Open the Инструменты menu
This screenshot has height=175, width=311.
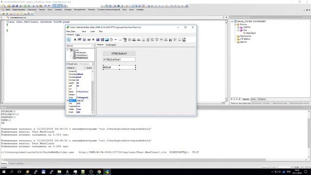[80, 10]
